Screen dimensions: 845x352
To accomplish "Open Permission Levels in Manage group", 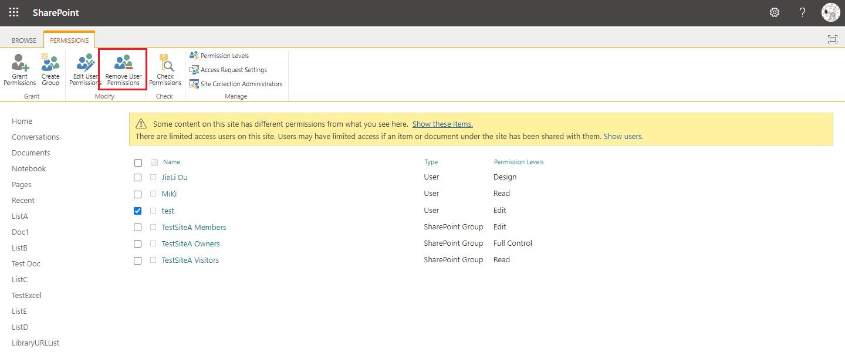I will [x=219, y=56].
